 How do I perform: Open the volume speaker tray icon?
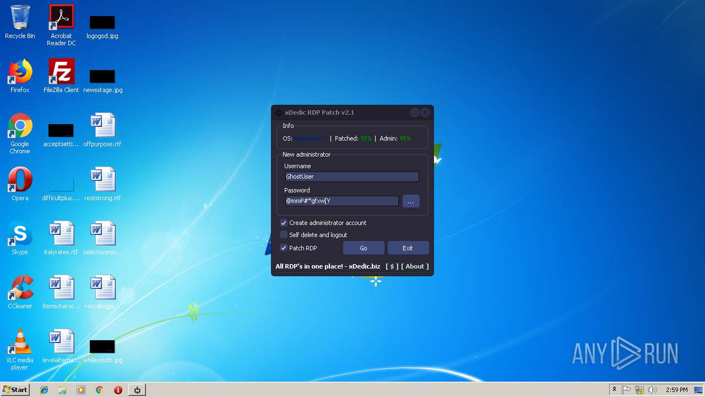tap(653, 390)
